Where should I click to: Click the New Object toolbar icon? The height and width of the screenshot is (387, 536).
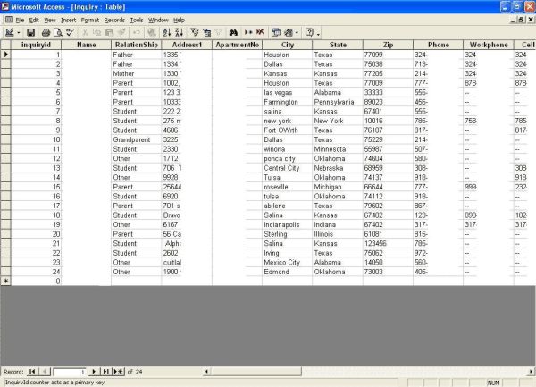pyautogui.click(x=289, y=32)
